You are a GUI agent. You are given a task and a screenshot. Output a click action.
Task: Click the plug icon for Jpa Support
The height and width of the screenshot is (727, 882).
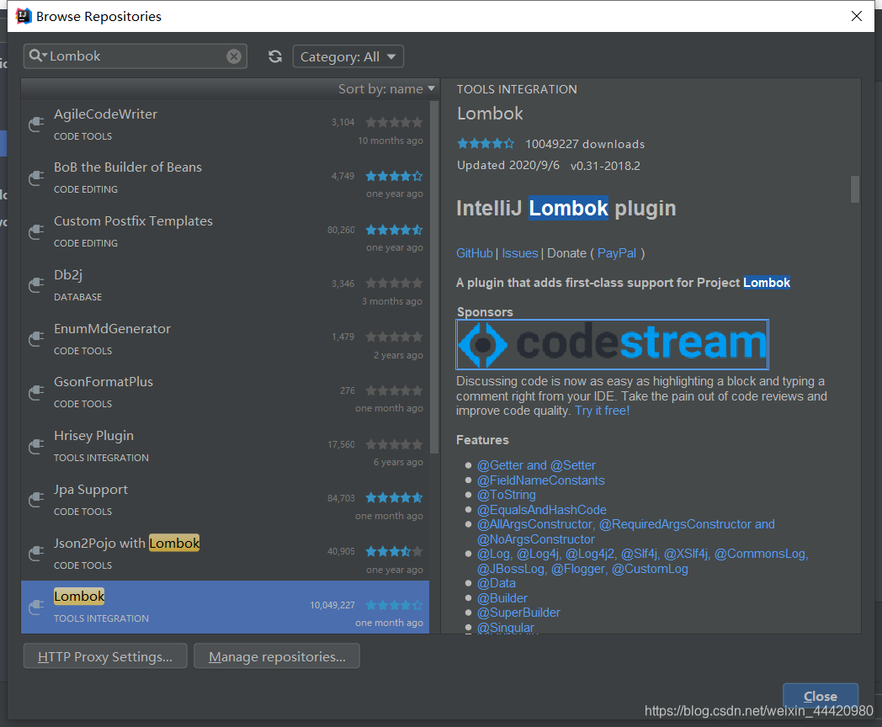(36, 500)
